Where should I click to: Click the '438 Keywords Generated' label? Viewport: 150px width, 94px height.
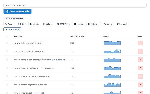point(14,19)
